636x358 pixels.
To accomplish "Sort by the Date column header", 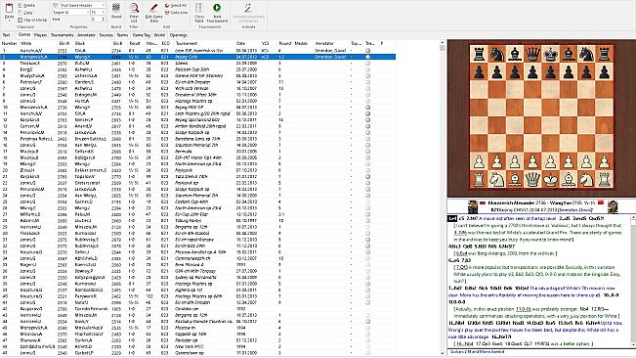I will coord(247,43).
